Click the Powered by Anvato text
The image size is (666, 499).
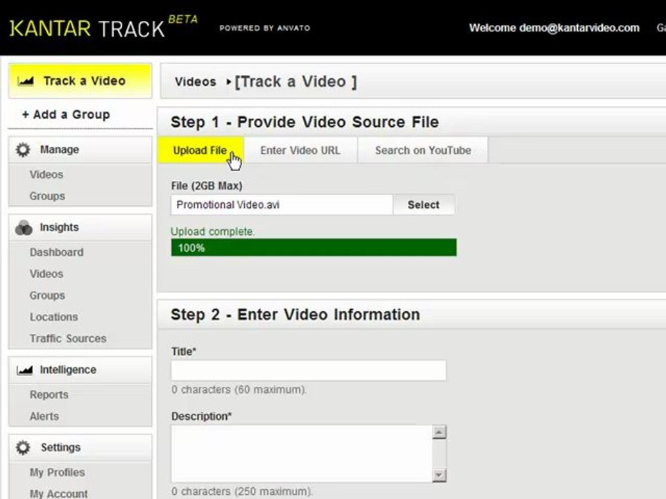tap(264, 28)
